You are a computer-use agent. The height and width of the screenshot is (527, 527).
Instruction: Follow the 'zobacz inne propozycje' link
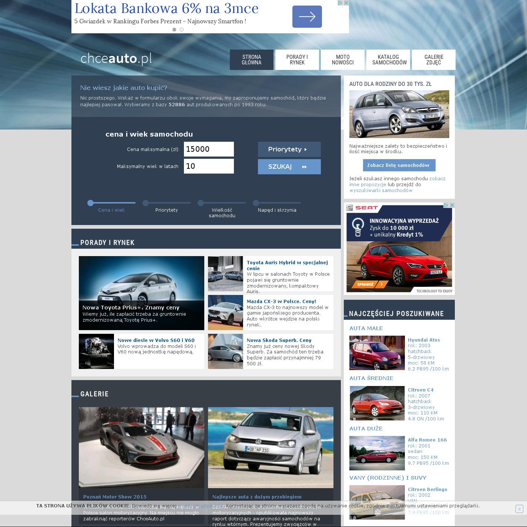coord(397,181)
